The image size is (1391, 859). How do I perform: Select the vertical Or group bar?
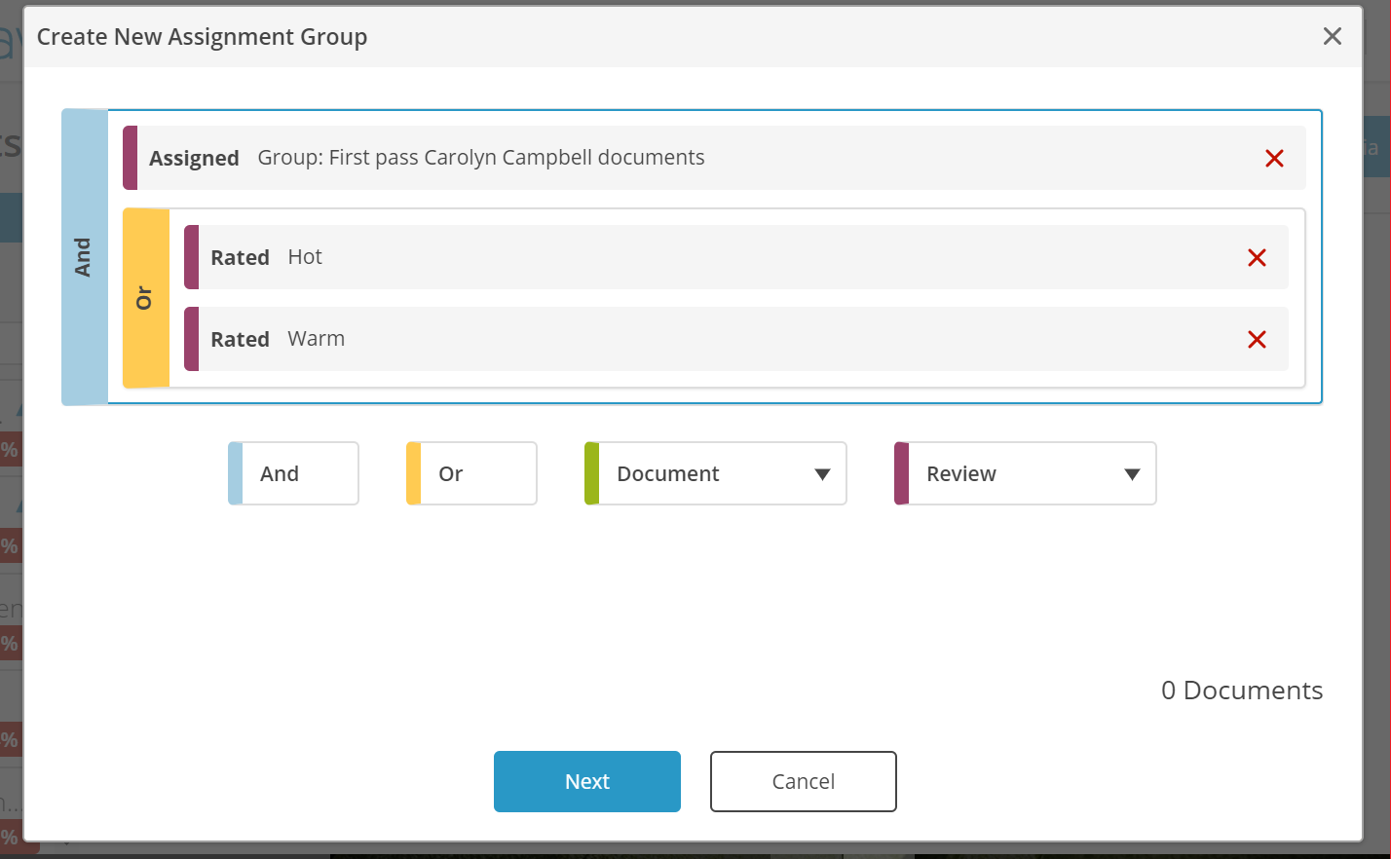[146, 298]
